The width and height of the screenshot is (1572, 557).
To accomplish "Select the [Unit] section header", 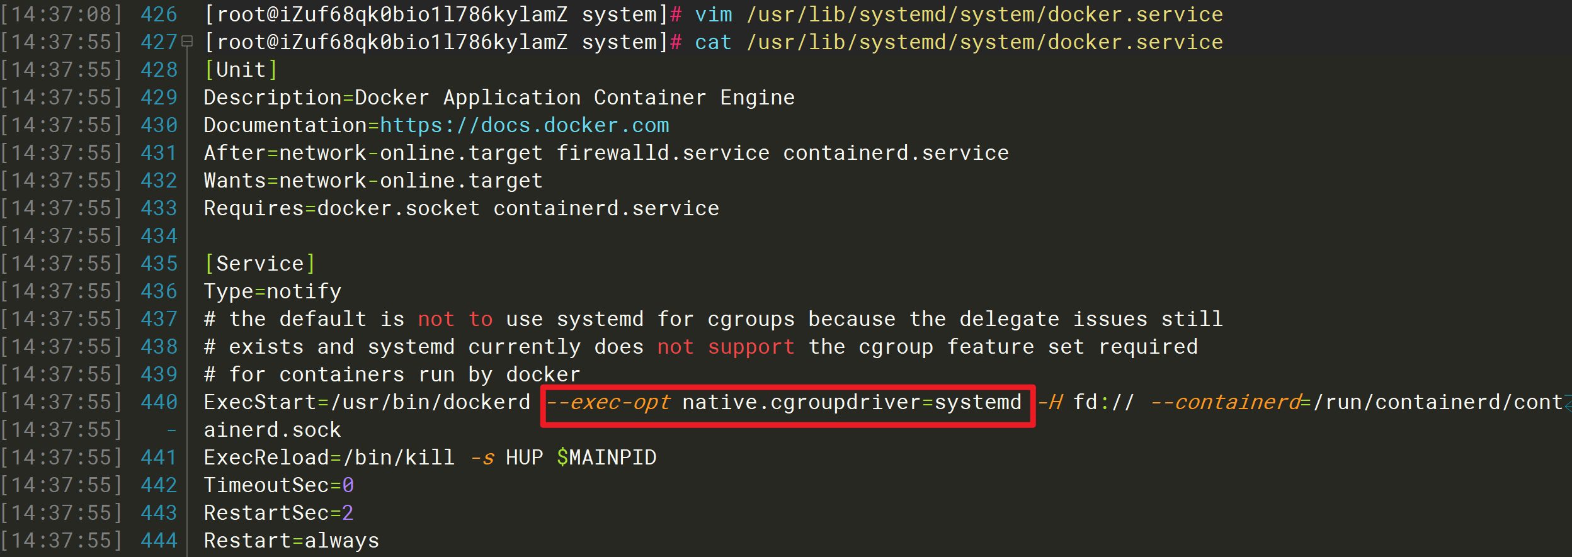I will click(241, 70).
